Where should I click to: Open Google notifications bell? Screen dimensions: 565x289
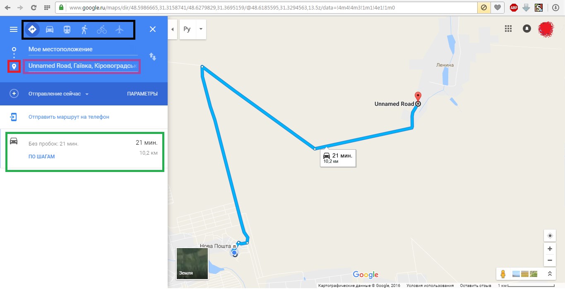[527, 29]
